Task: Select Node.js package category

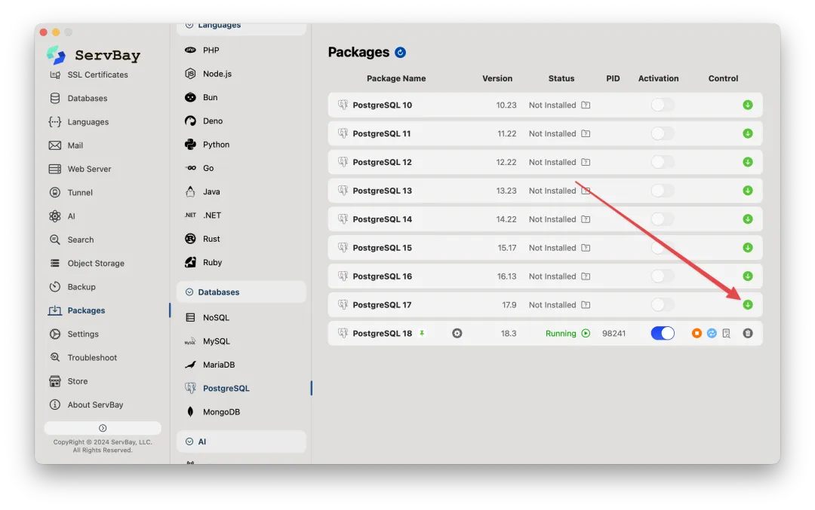Action: coord(208,74)
